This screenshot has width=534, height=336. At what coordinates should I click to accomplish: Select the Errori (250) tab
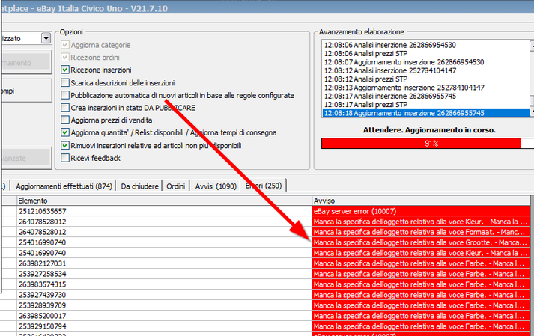point(264,186)
